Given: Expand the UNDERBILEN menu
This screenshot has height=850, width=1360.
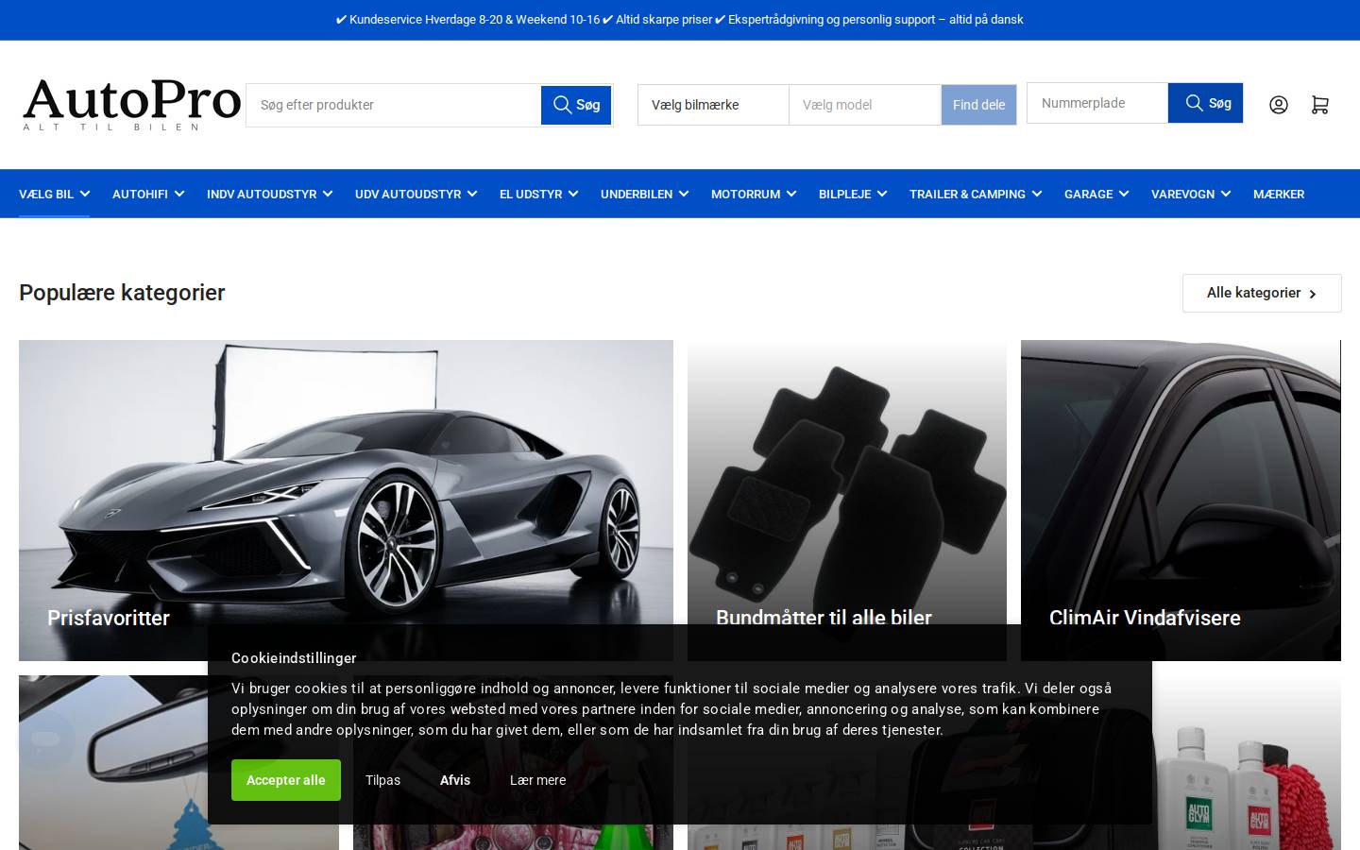Looking at the screenshot, I should 644,194.
